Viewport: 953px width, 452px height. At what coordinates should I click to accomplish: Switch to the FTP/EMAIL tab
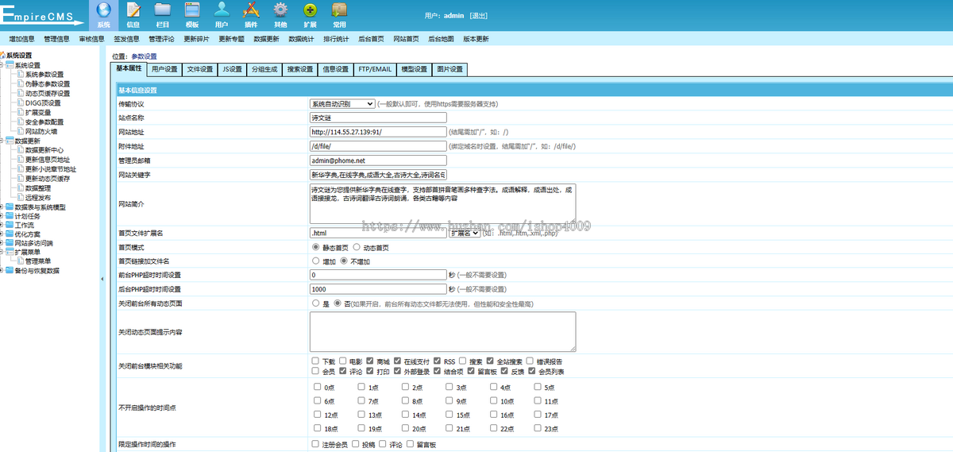pyautogui.click(x=375, y=70)
